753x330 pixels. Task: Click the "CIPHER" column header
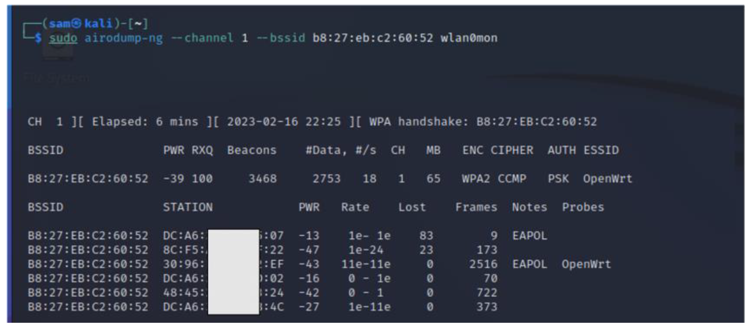512,150
